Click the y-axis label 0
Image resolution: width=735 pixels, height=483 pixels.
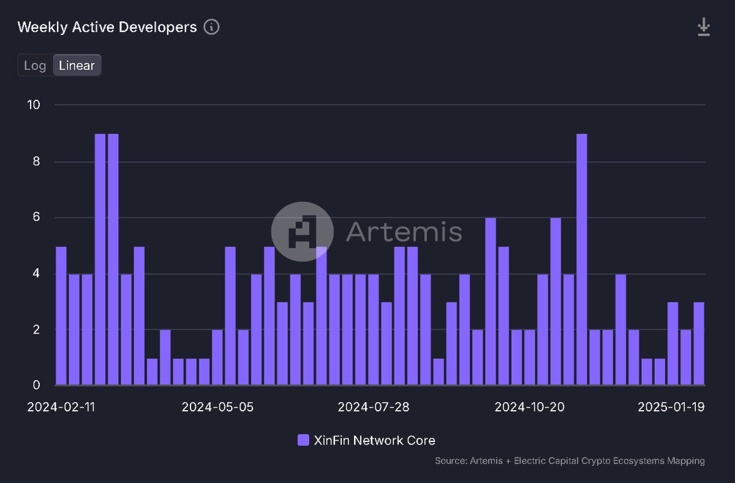[x=37, y=385]
